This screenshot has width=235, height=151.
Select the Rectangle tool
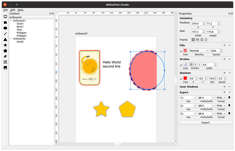pos(5,23)
